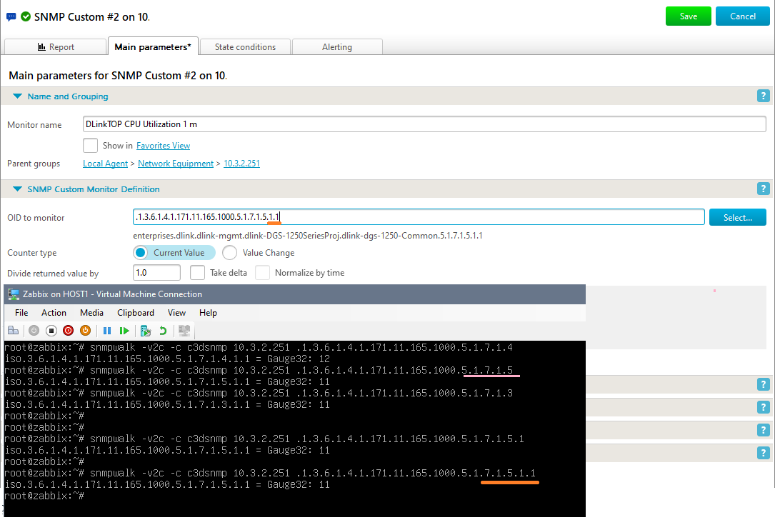Select the Value Change counter type

[230, 253]
